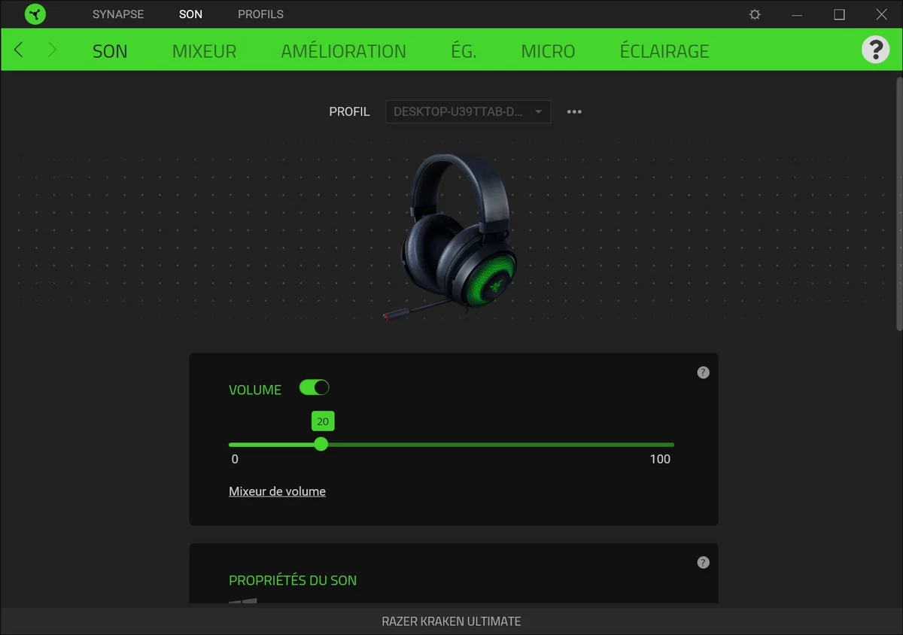
Task: Open the PROFILS top menu
Action: [260, 14]
